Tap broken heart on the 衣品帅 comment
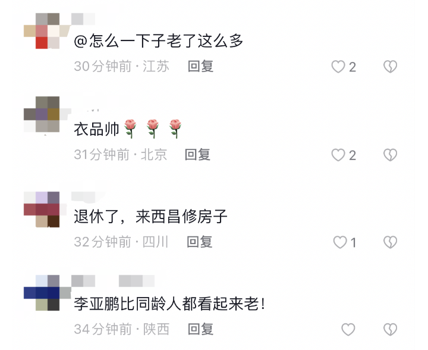This screenshot has height=350, width=428. coord(391,155)
